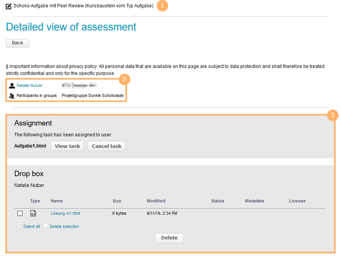This screenshot has height=258, width=341.
Task: Click the Status column header
Action: tap(217, 201)
